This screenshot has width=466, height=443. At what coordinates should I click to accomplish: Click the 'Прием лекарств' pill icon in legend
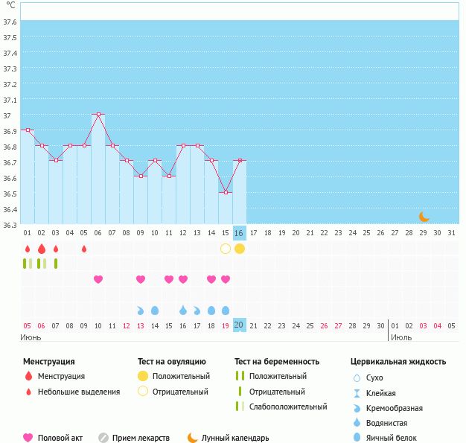coord(104,438)
